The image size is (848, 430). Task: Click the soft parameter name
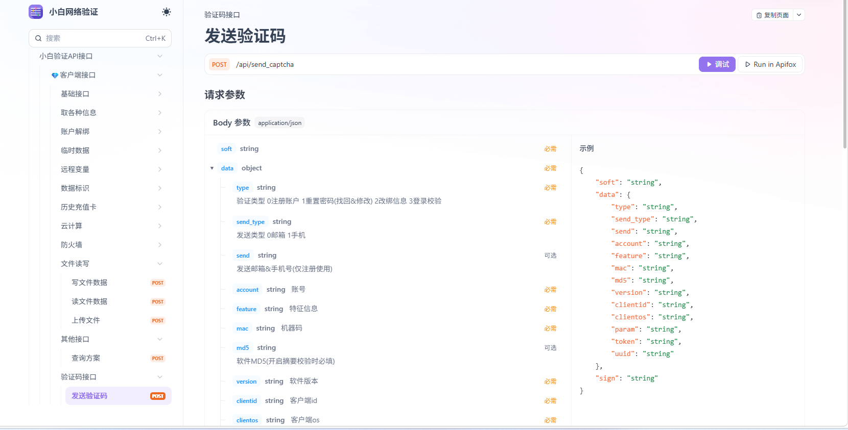pos(226,149)
